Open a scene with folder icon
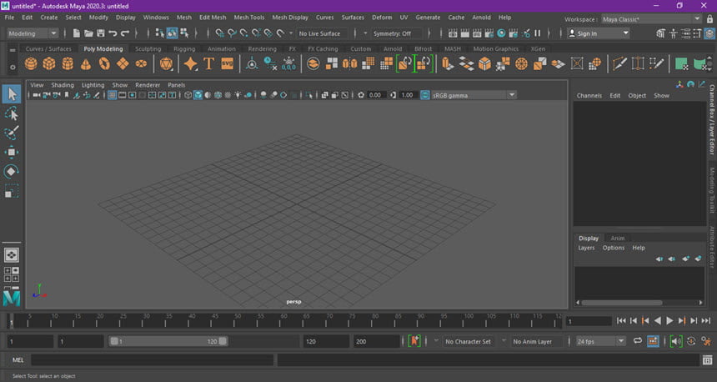This screenshot has width=717, height=382. pos(88,33)
